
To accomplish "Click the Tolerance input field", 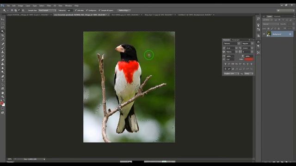I will [70, 10].
